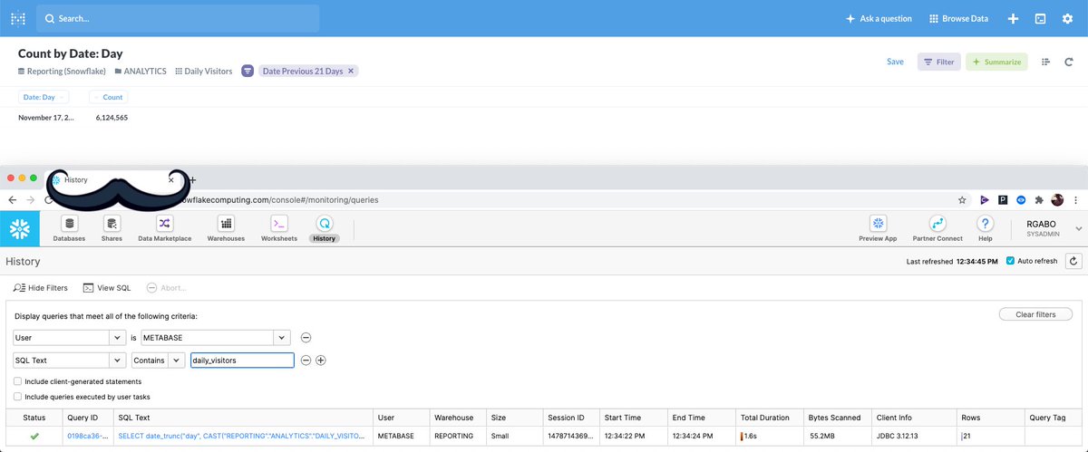The height and width of the screenshot is (452, 1088).
Task: Bookmark the page with the star icon
Action: tap(962, 199)
